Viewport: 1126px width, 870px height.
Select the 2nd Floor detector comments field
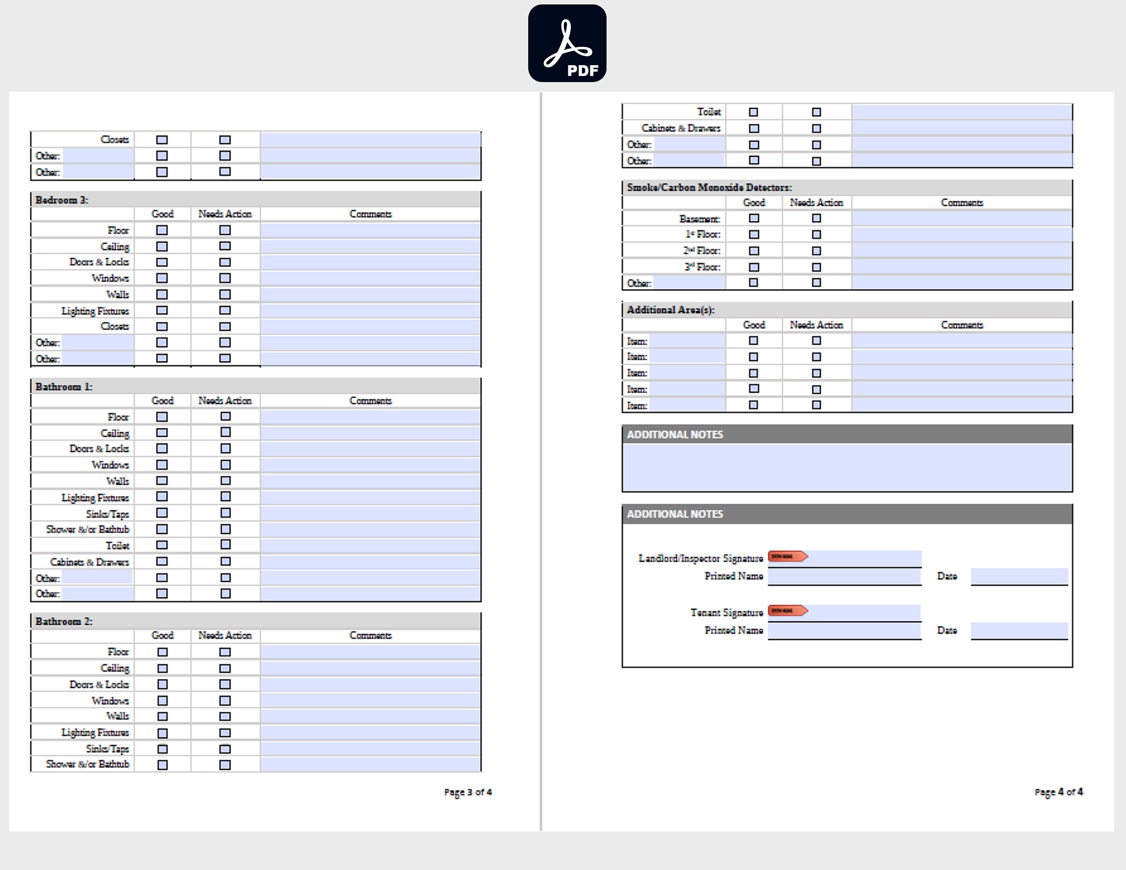click(962, 251)
